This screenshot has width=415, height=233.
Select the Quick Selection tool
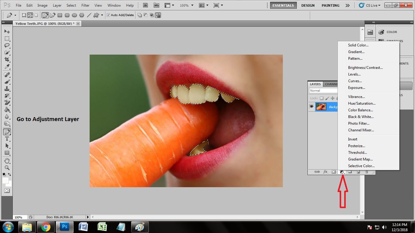click(x=7, y=52)
